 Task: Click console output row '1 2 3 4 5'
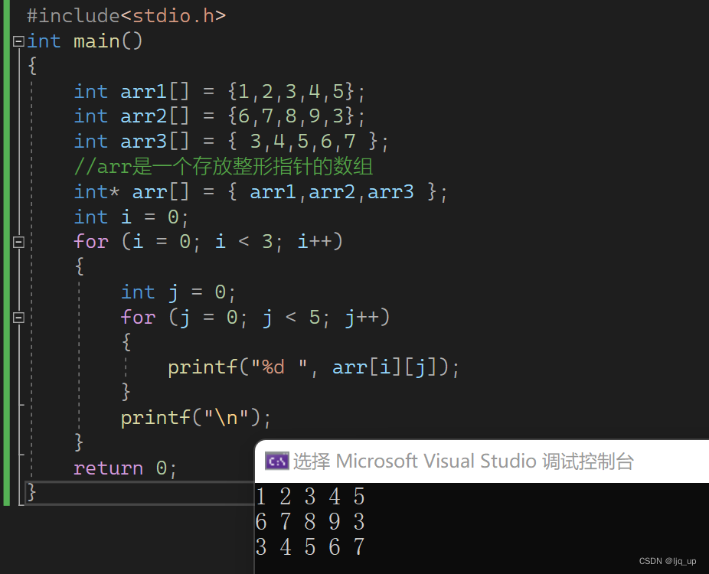click(310, 497)
